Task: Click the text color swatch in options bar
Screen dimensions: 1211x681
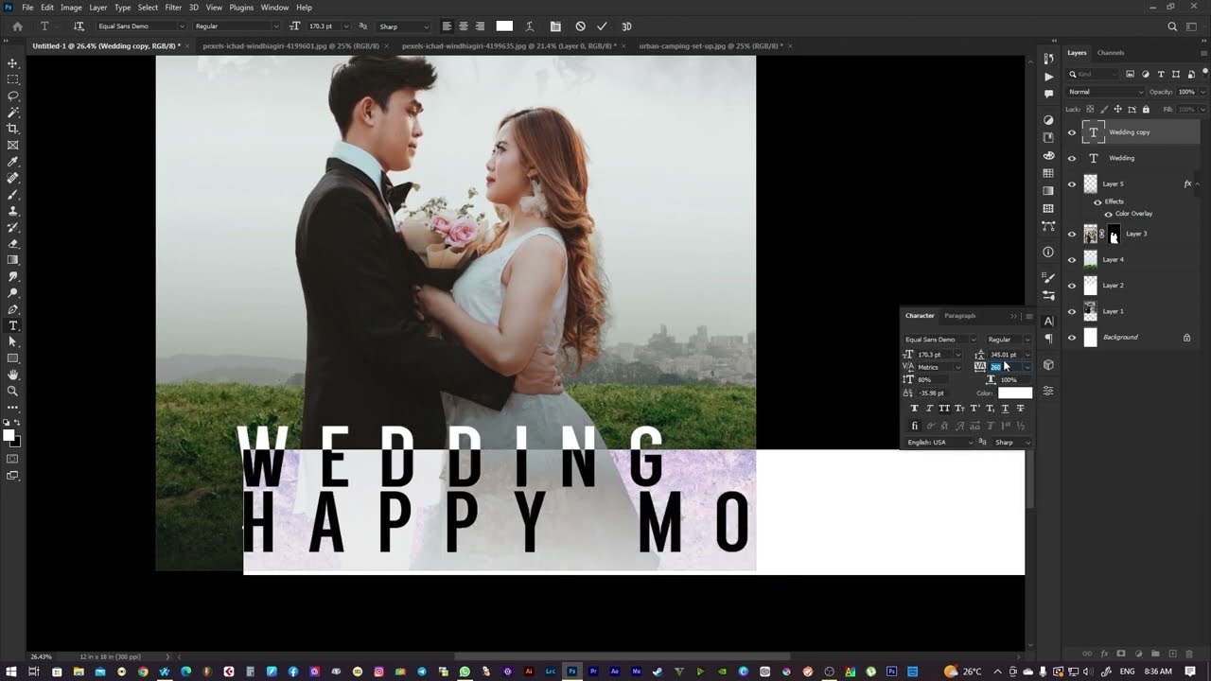Action: pyautogui.click(x=504, y=26)
